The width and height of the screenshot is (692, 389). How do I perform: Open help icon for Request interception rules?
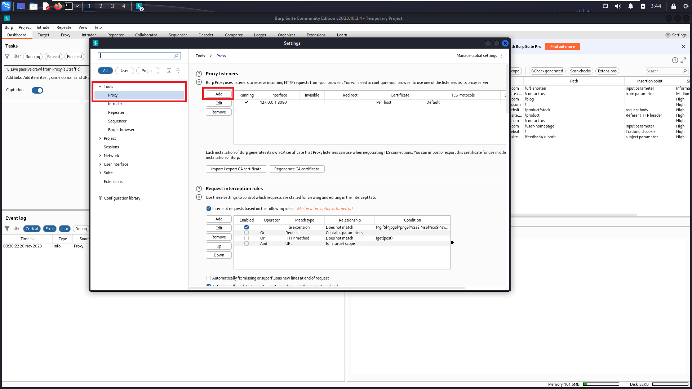click(199, 189)
